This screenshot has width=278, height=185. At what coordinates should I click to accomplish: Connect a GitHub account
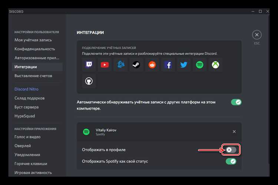[89, 81]
